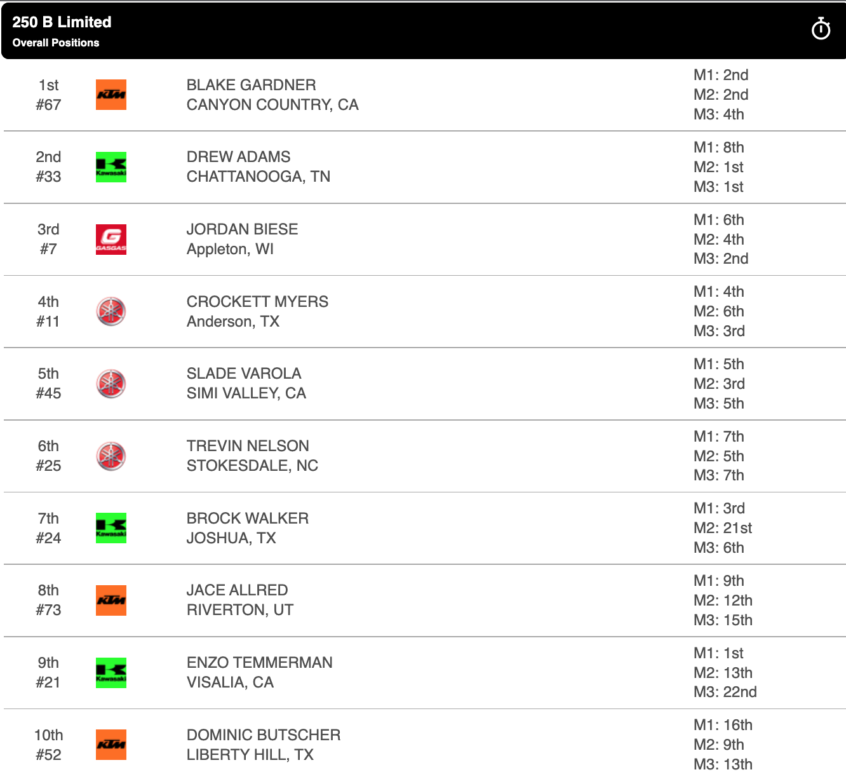Select ENZO TEMMERMAN rider name
This screenshot has width=846, height=779.
[x=259, y=663]
